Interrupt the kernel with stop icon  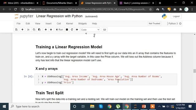click(67, 30)
